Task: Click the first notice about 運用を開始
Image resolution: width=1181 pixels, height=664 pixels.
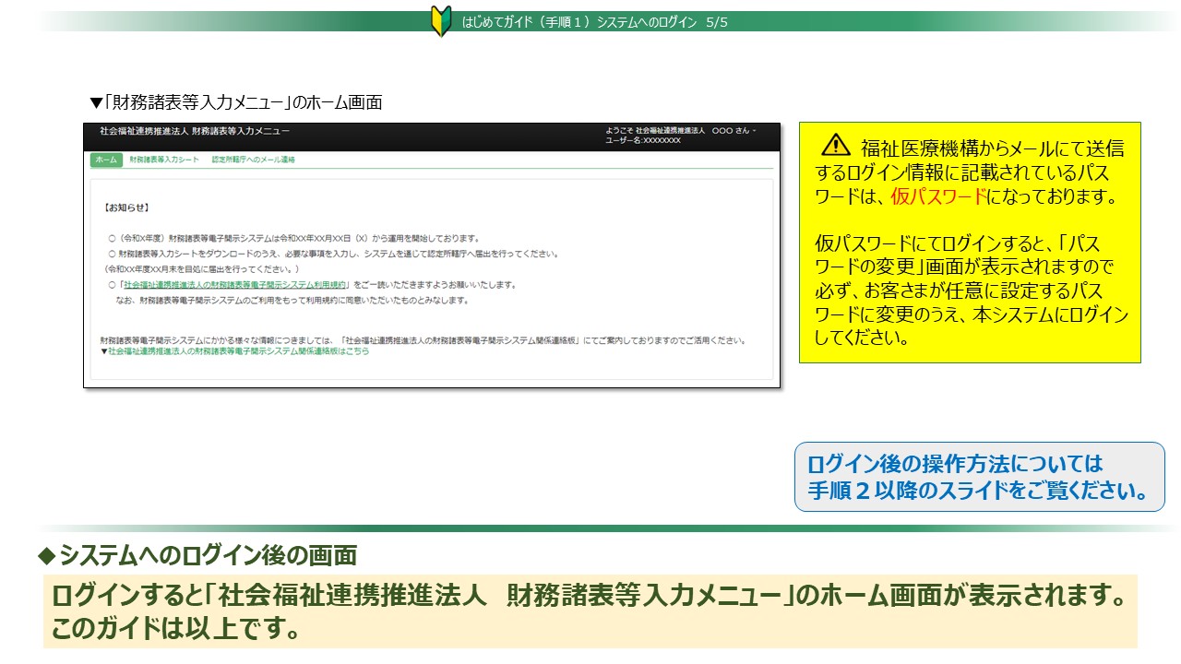Action: (x=293, y=239)
